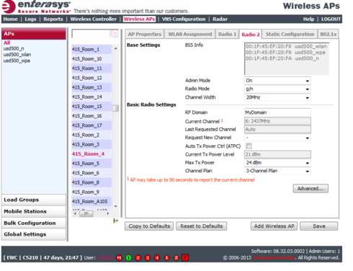Click the Advanced... button
The width and height of the screenshot is (353, 271).
click(310, 189)
